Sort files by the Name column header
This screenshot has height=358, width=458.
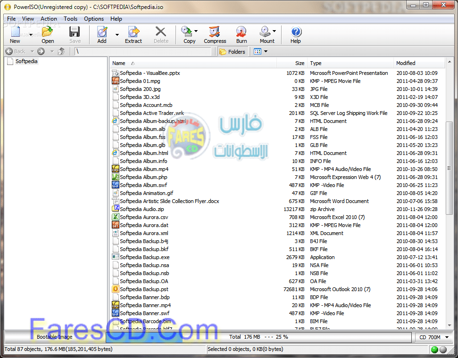193,63
